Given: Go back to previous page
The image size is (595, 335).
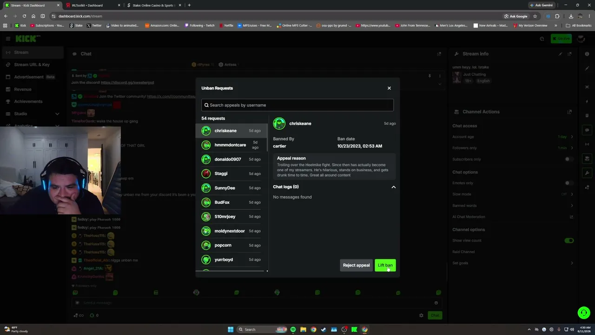Looking at the screenshot, I should (x=6, y=16).
